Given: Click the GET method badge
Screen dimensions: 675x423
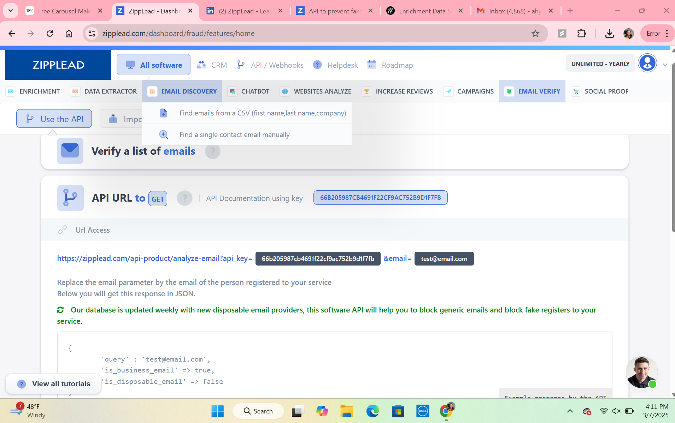Looking at the screenshot, I should tap(158, 199).
